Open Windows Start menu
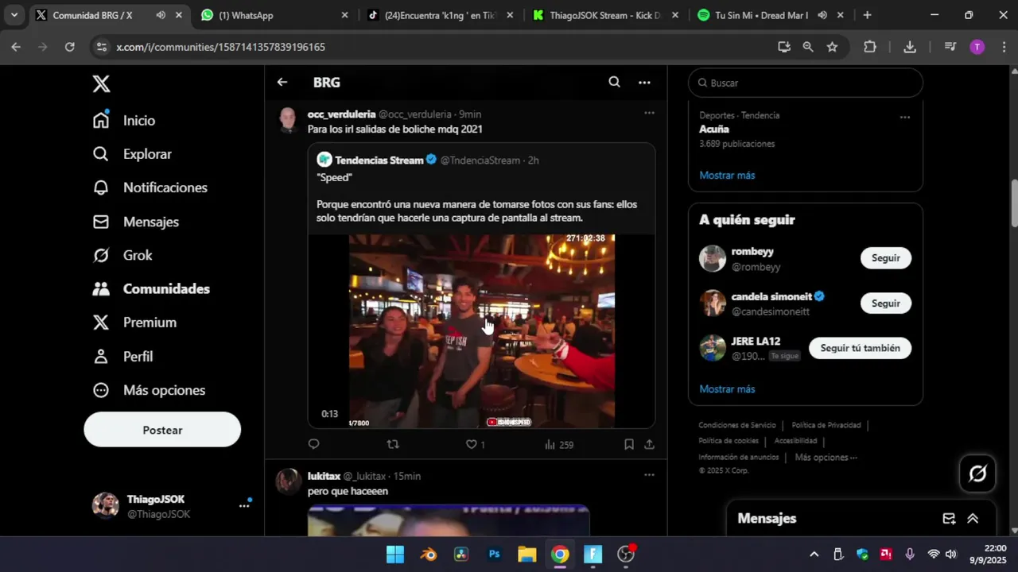 (x=395, y=555)
